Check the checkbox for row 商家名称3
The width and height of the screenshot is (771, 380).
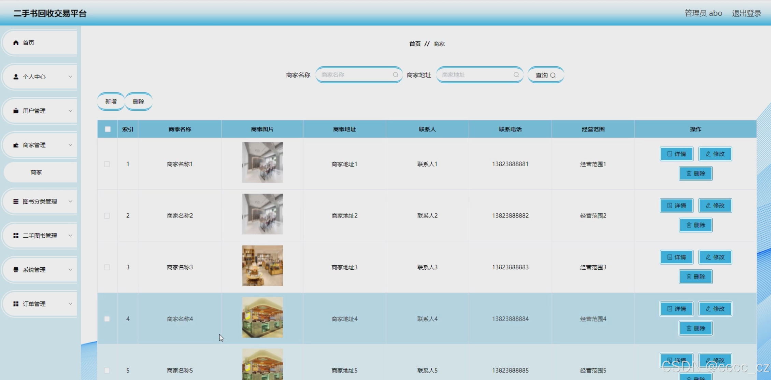click(x=107, y=267)
